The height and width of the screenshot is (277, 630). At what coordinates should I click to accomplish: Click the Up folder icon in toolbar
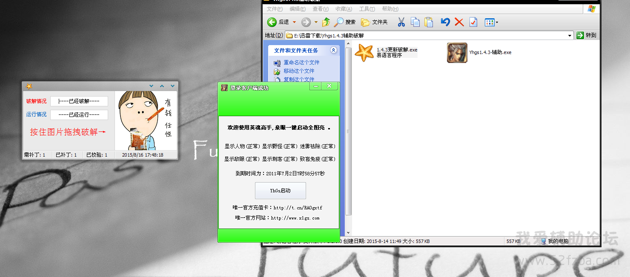coord(326,22)
